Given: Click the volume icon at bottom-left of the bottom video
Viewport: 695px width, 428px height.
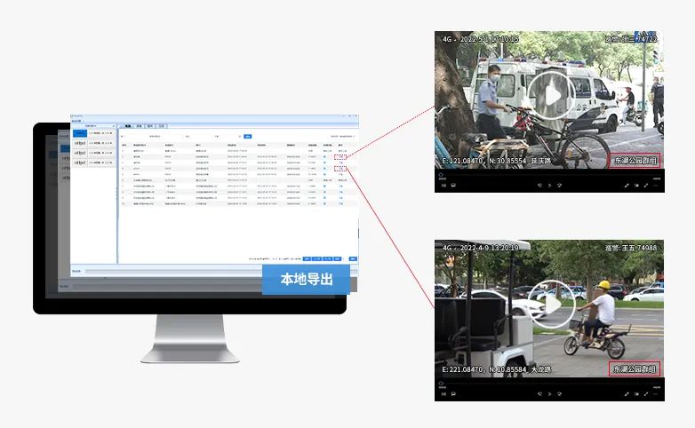Looking at the screenshot, I should (443, 392).
